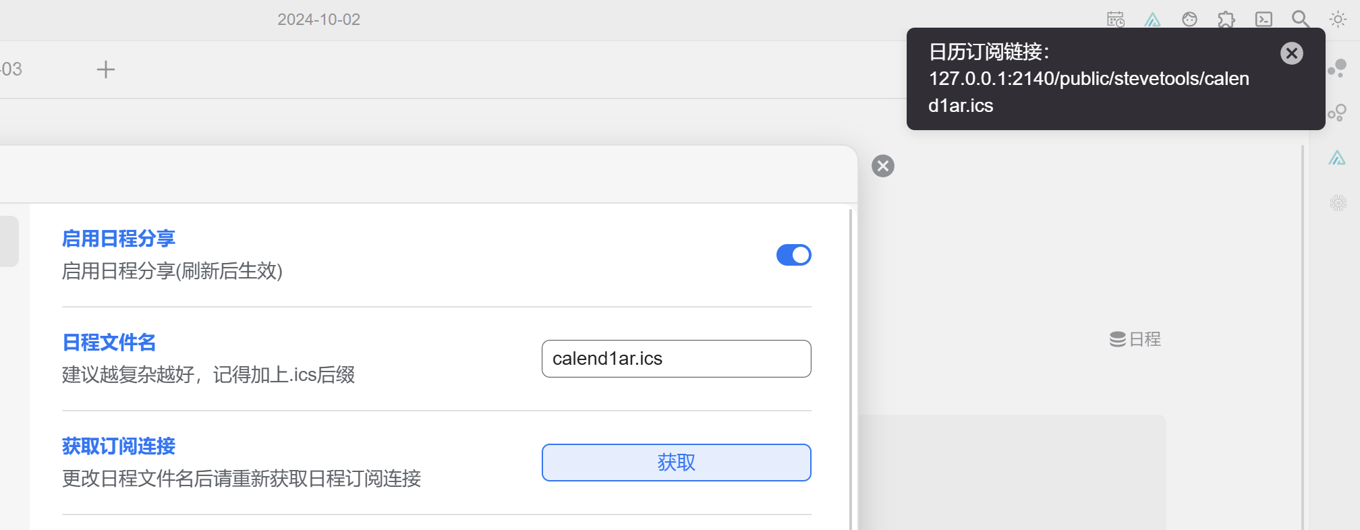Viewport: 1360px width, 530px height.
Task: Click the 日程 database label
Action: click(x=1136, y=339)
